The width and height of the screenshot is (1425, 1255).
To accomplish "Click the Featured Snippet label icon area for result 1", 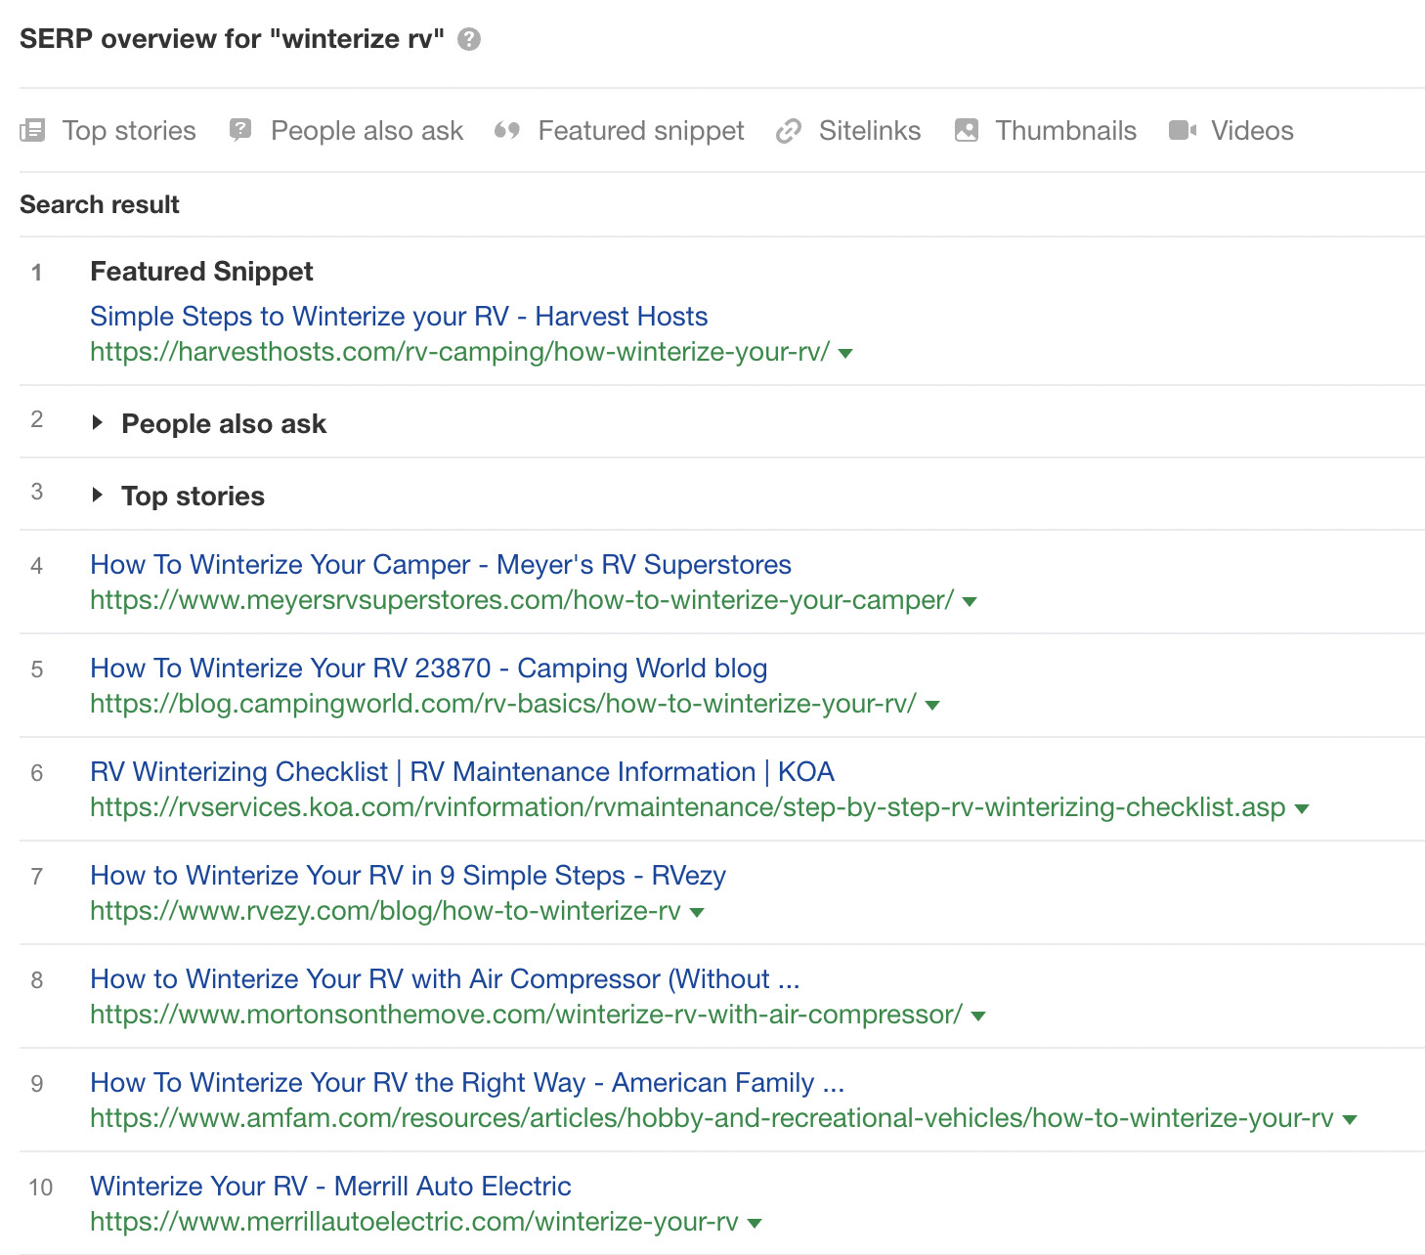I will [x=200, y=272].
